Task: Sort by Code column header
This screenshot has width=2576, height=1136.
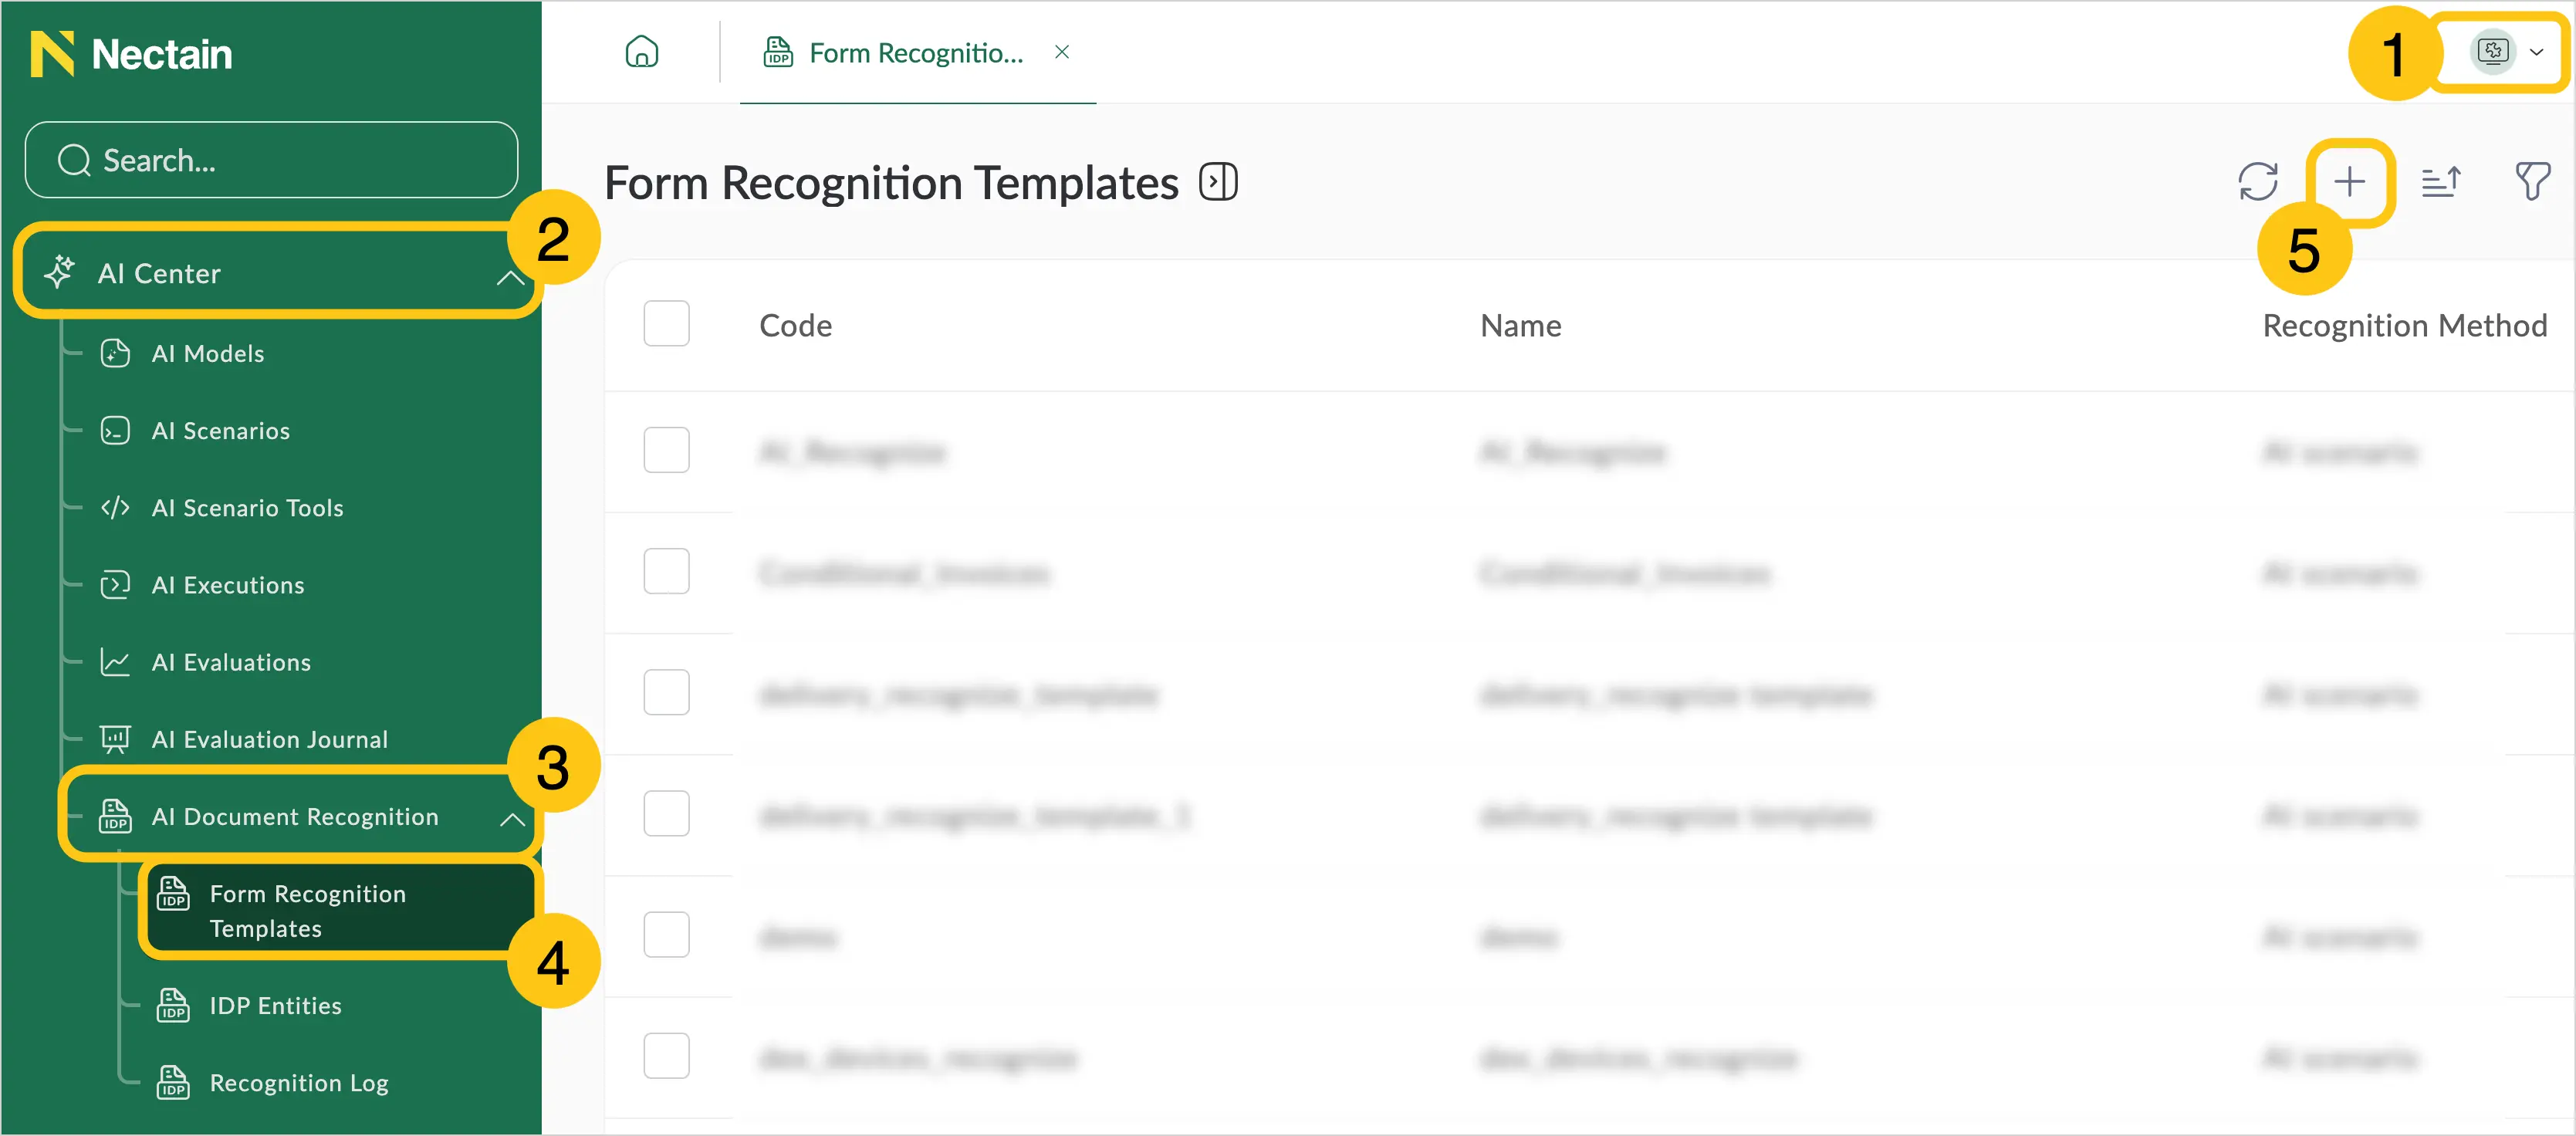Action: click(795, 326)
